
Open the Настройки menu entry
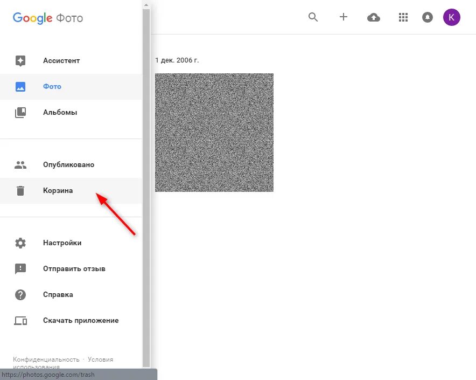coord(71,243)
